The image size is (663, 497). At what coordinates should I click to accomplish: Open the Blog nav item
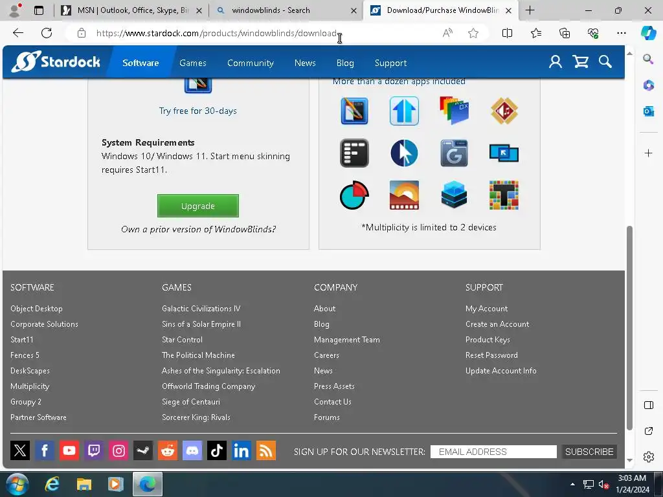(x=345, y=63)
